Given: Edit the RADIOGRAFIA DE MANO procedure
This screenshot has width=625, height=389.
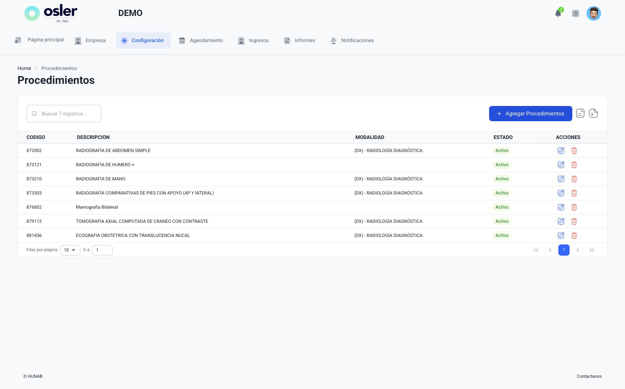Looking at the screenshot, I should coord(561,179).
